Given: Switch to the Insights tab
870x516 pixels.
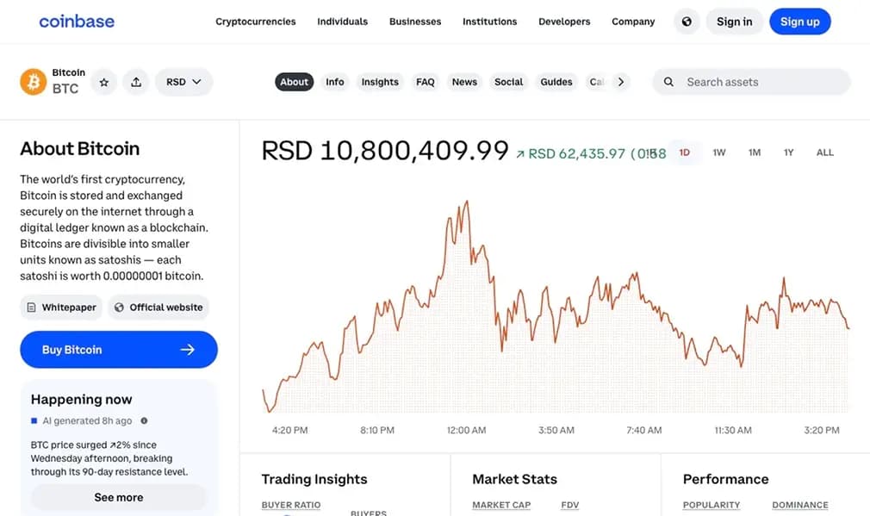Looking at the screenshot, I should click(379, 81).
